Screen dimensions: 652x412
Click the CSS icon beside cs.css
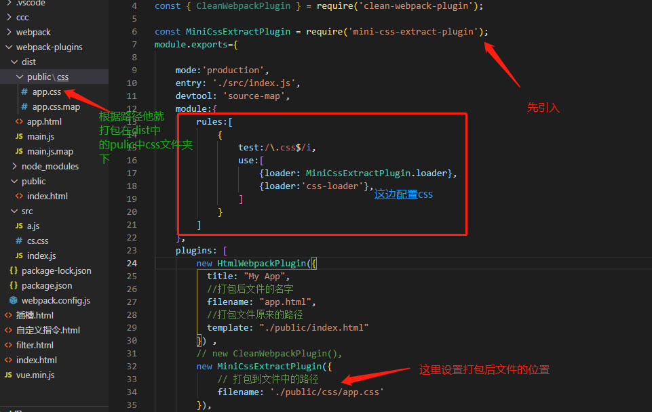(19, 241)
